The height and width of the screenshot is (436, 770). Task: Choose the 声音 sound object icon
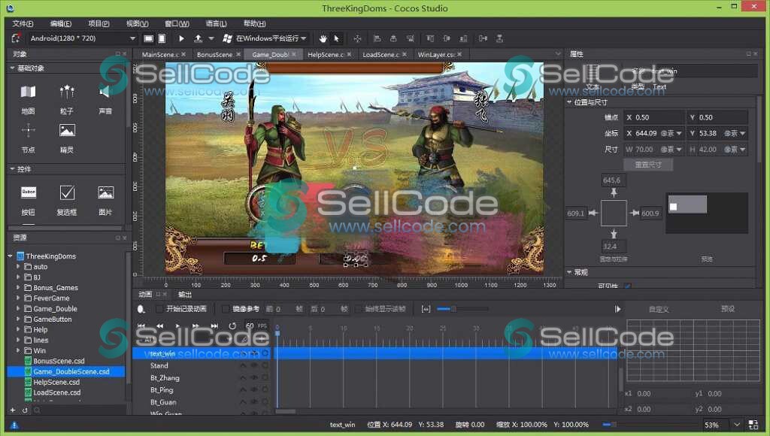point(105,92)
